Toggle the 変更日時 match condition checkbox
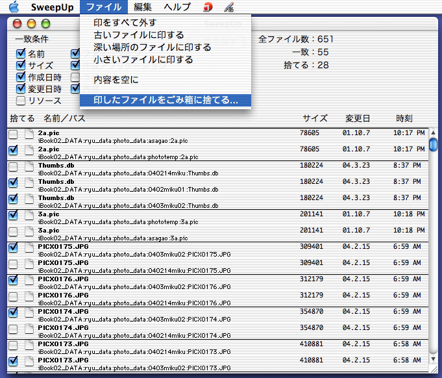 click(21, 88)
